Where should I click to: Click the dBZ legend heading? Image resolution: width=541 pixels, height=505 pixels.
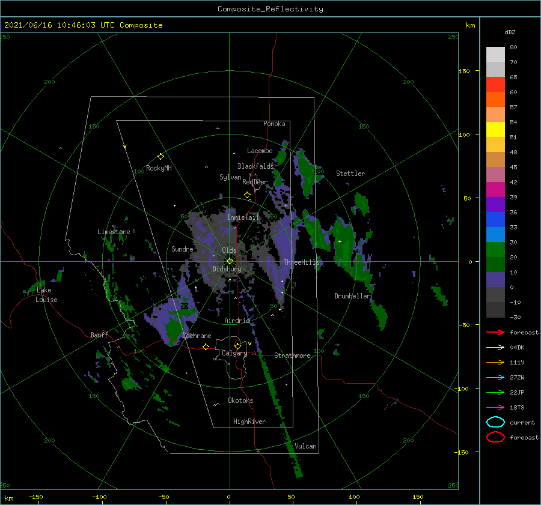(x=510, y=32)
